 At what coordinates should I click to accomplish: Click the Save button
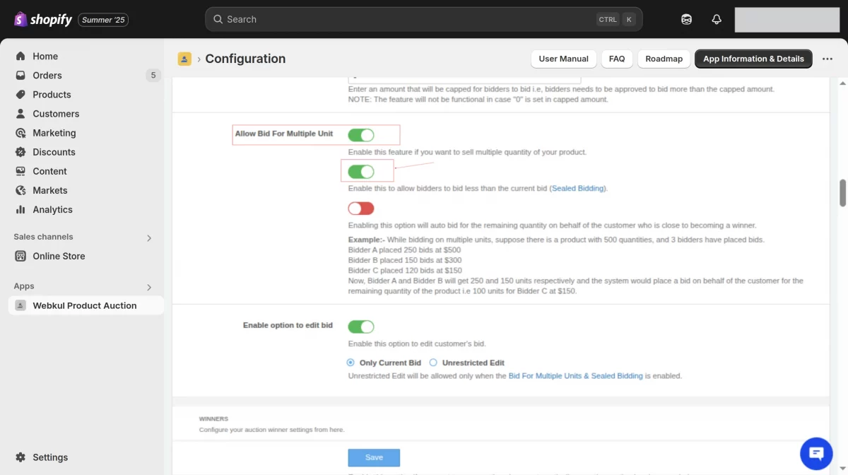374,457
